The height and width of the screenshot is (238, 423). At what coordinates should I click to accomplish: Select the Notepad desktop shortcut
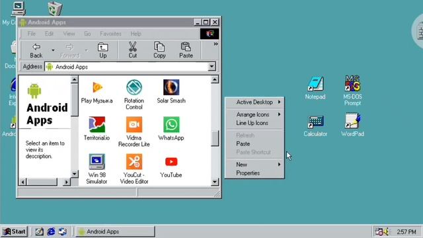(x=315, y=84)
